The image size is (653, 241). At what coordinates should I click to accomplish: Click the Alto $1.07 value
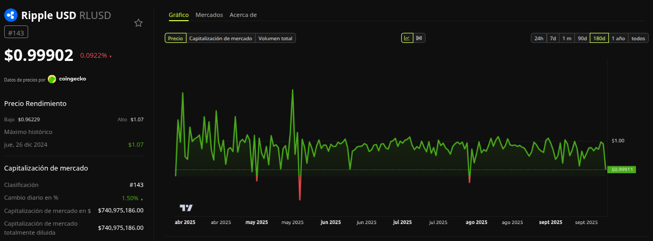[137, 119]
